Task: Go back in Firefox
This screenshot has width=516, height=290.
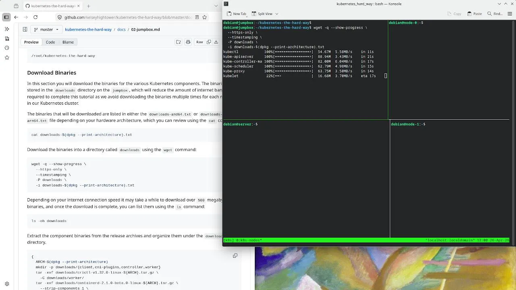Action: point(16,17)
